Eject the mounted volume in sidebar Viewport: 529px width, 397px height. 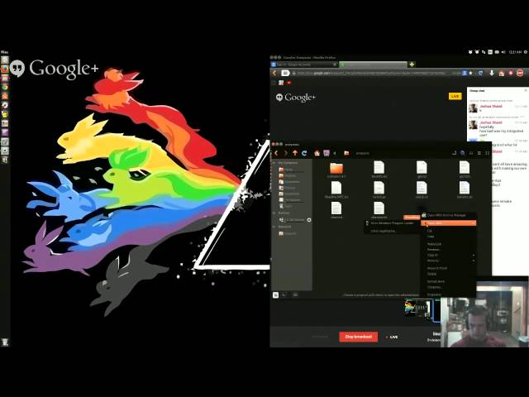click(308, 220)
